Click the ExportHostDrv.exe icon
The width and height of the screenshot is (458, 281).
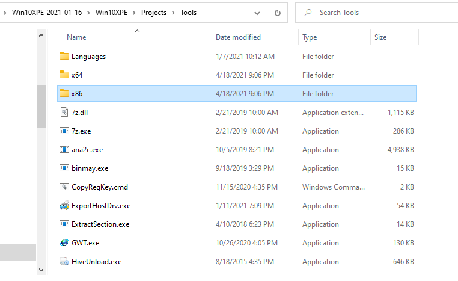[64, 206]
